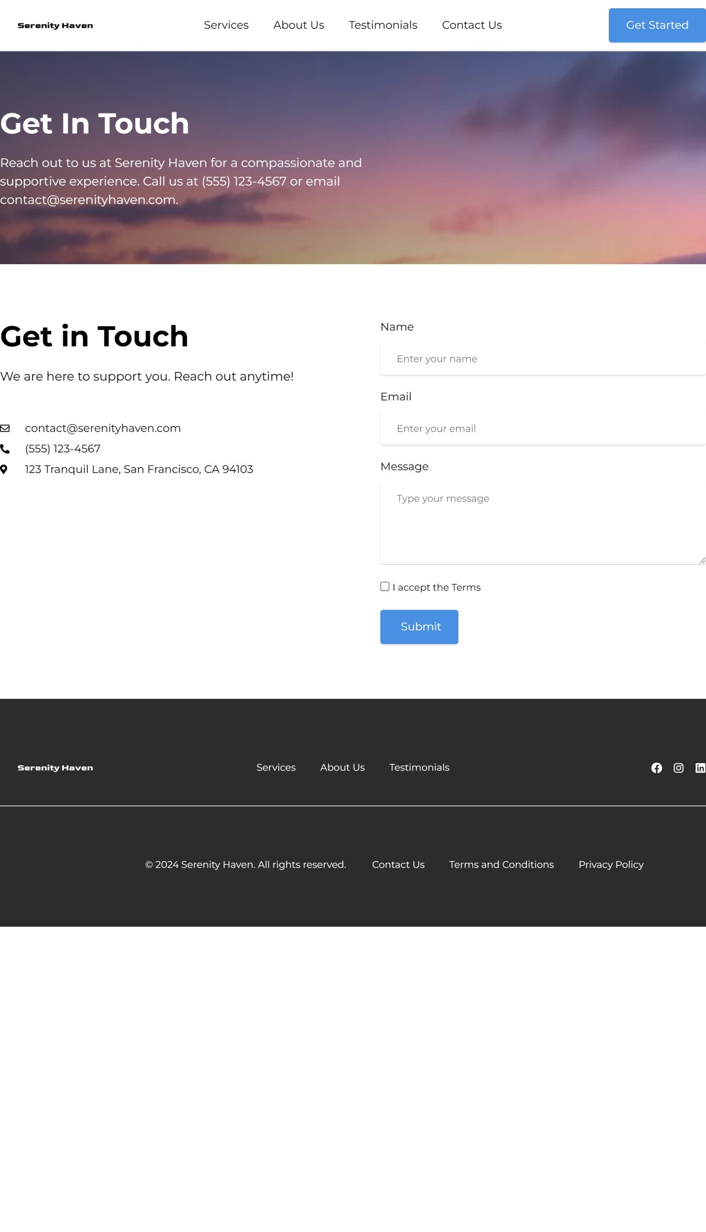Open the Instagram icon in footer
The width and height of the screenshot is (706, 1232).
[x=678, y=767]
